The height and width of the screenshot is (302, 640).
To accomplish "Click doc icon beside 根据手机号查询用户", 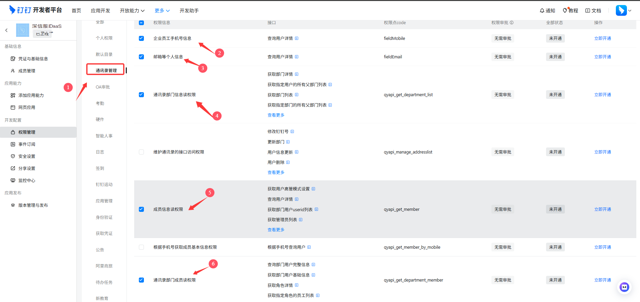I will (309, 247).
